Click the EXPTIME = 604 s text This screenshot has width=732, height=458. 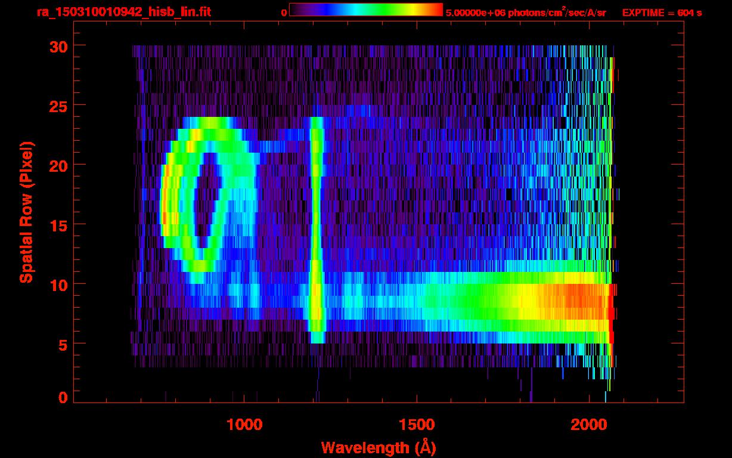click(662, 13)
